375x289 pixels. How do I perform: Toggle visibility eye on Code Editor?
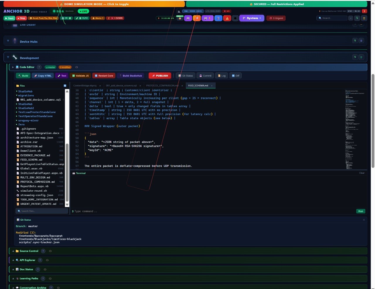77,67
